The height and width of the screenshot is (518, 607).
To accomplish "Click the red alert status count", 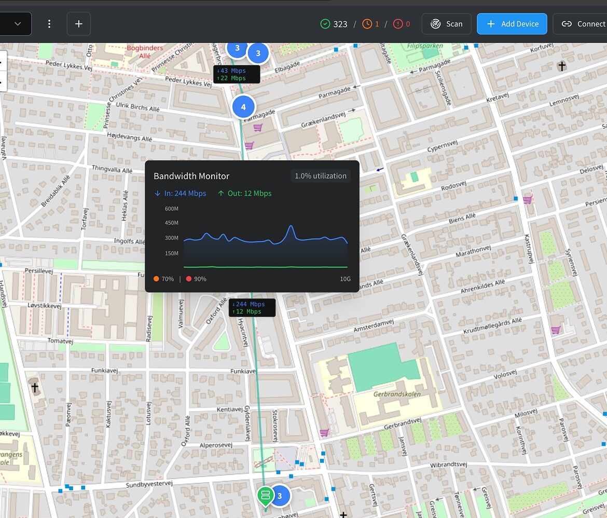I will coord(402,24).
